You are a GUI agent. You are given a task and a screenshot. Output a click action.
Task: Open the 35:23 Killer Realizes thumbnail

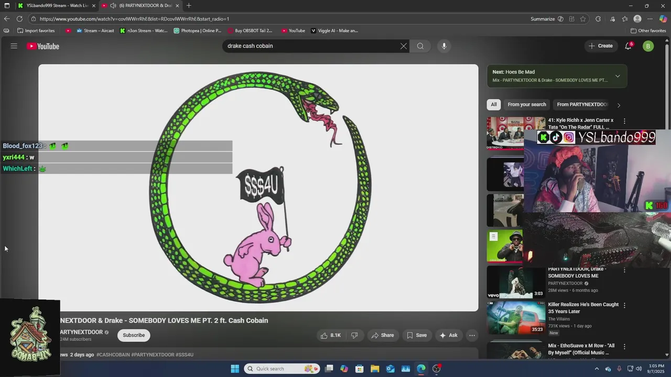(x=516, y=318)
